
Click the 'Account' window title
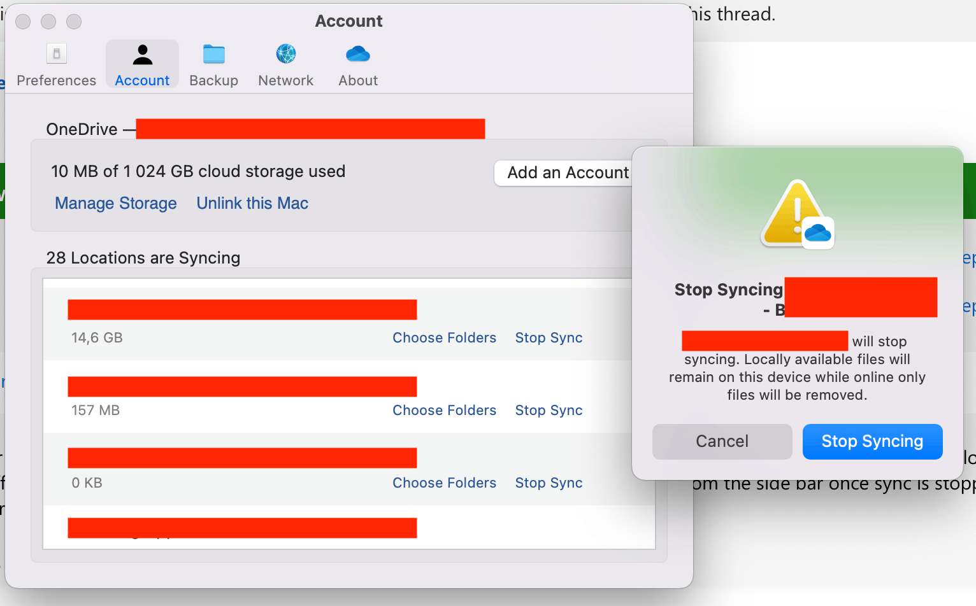point(349,21)
